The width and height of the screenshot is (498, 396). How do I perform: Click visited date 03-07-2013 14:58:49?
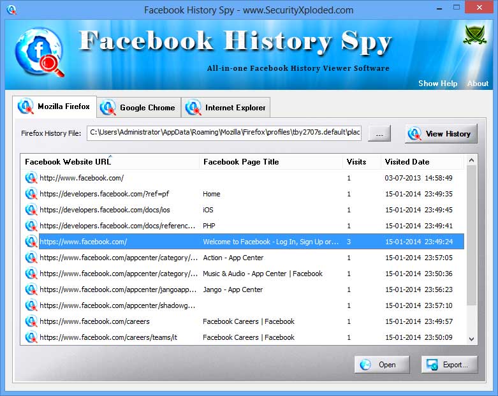click(418, 178)
